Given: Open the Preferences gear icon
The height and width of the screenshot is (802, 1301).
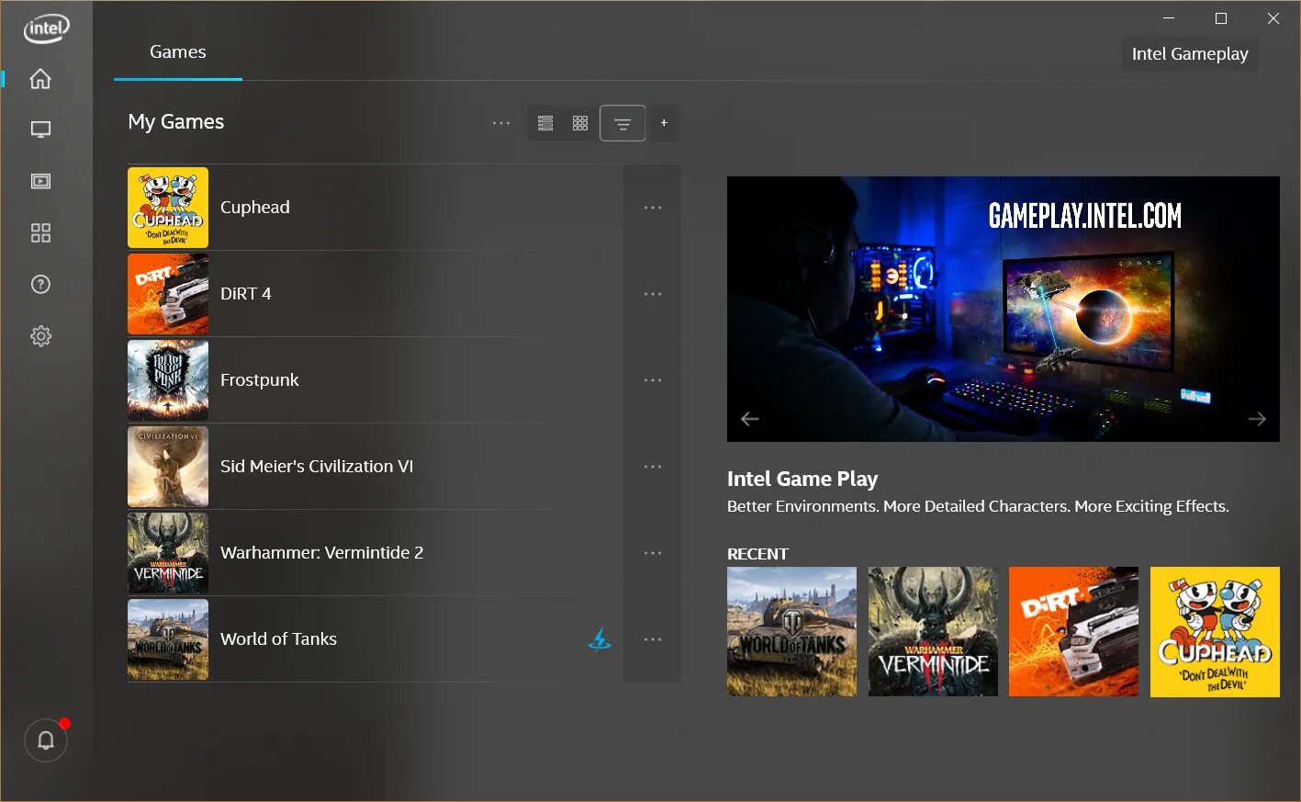Looking at the screenshot, I should 40,336.
